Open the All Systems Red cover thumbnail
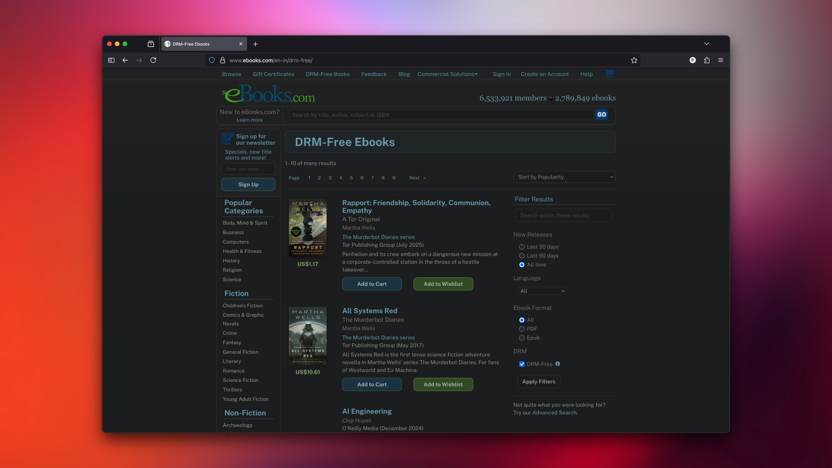The width and height of the screenshot is (832, 468). pos(308,336)
